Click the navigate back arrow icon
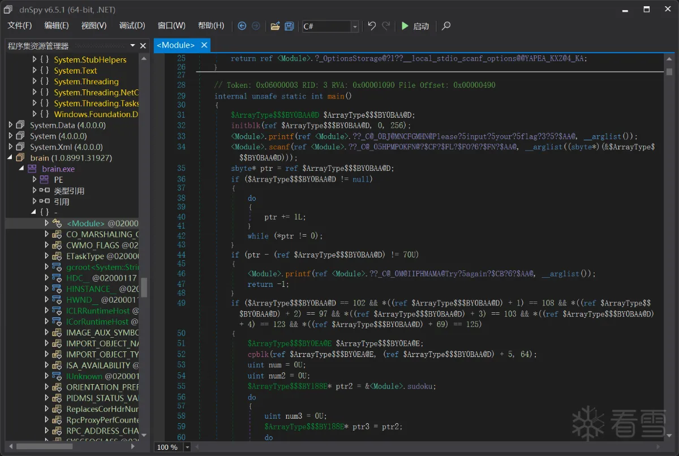679x456 pixels. (242, 26)
